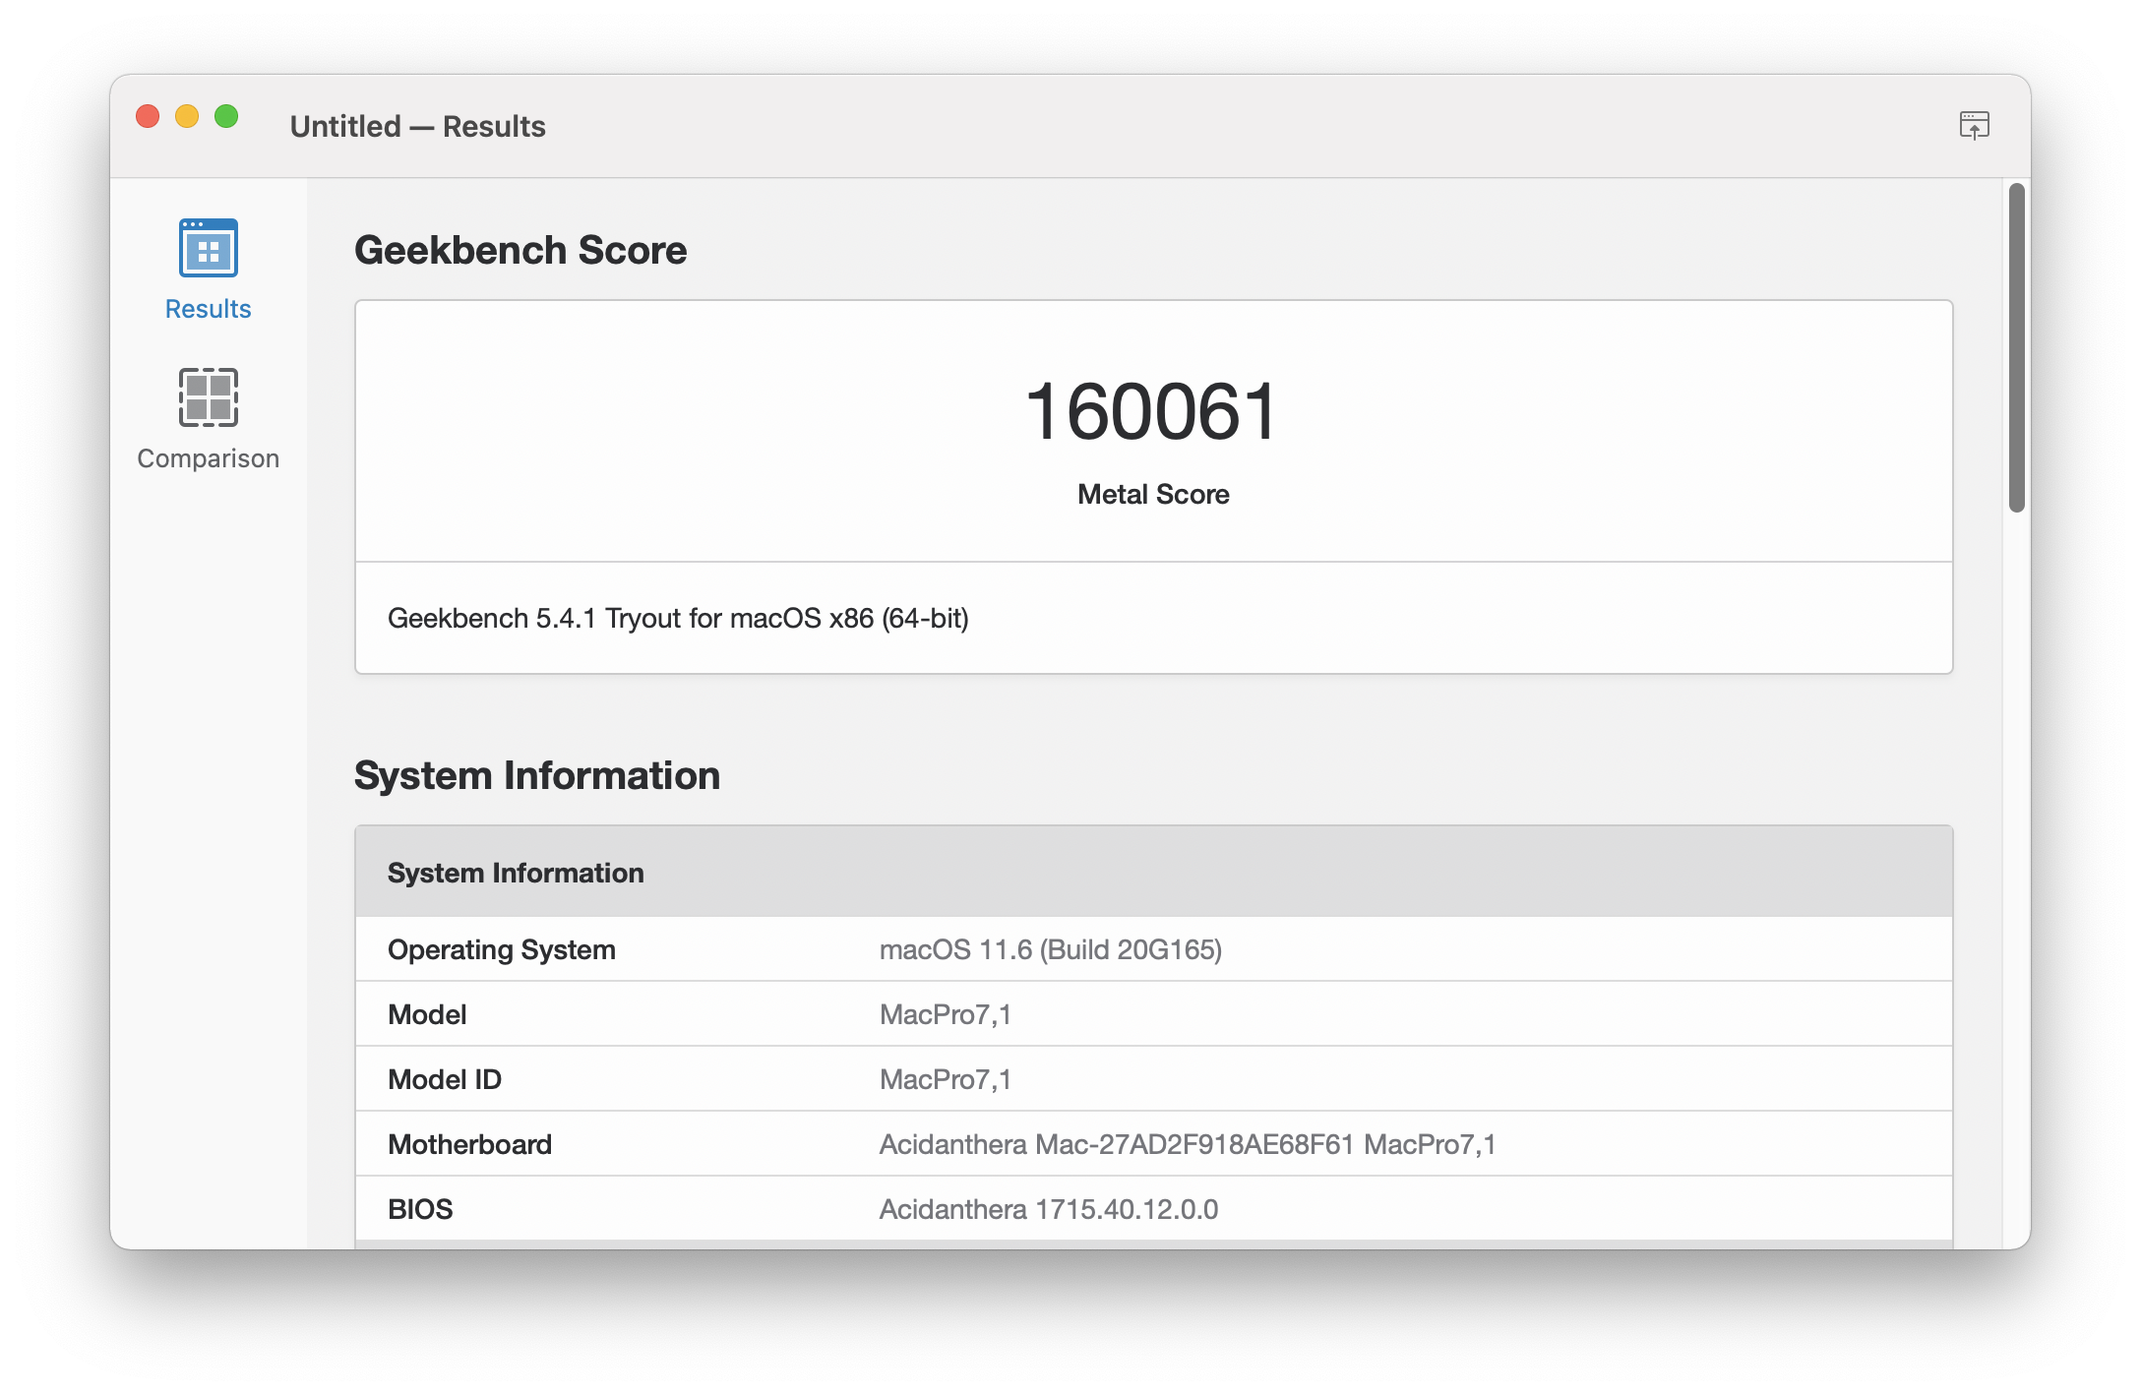Click the upload results toolbar icon
This screenshot has width=2141, height=1395.
(1974, 126)
